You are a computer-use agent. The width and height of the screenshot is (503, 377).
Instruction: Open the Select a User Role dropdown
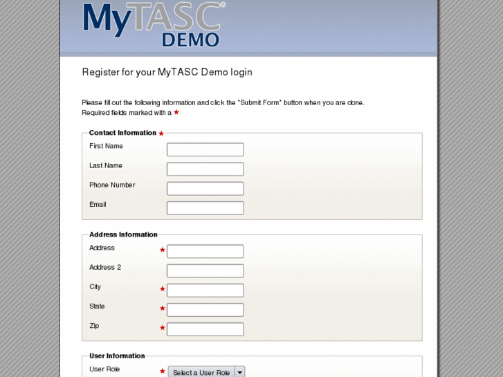pyautogui.click(x=207, y=372)
